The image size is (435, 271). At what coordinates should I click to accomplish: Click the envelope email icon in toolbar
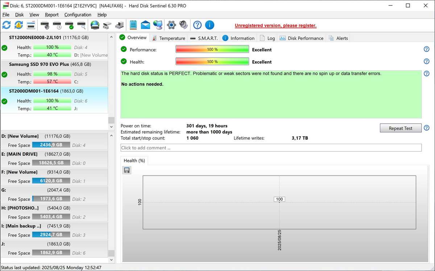coord(145,25)
